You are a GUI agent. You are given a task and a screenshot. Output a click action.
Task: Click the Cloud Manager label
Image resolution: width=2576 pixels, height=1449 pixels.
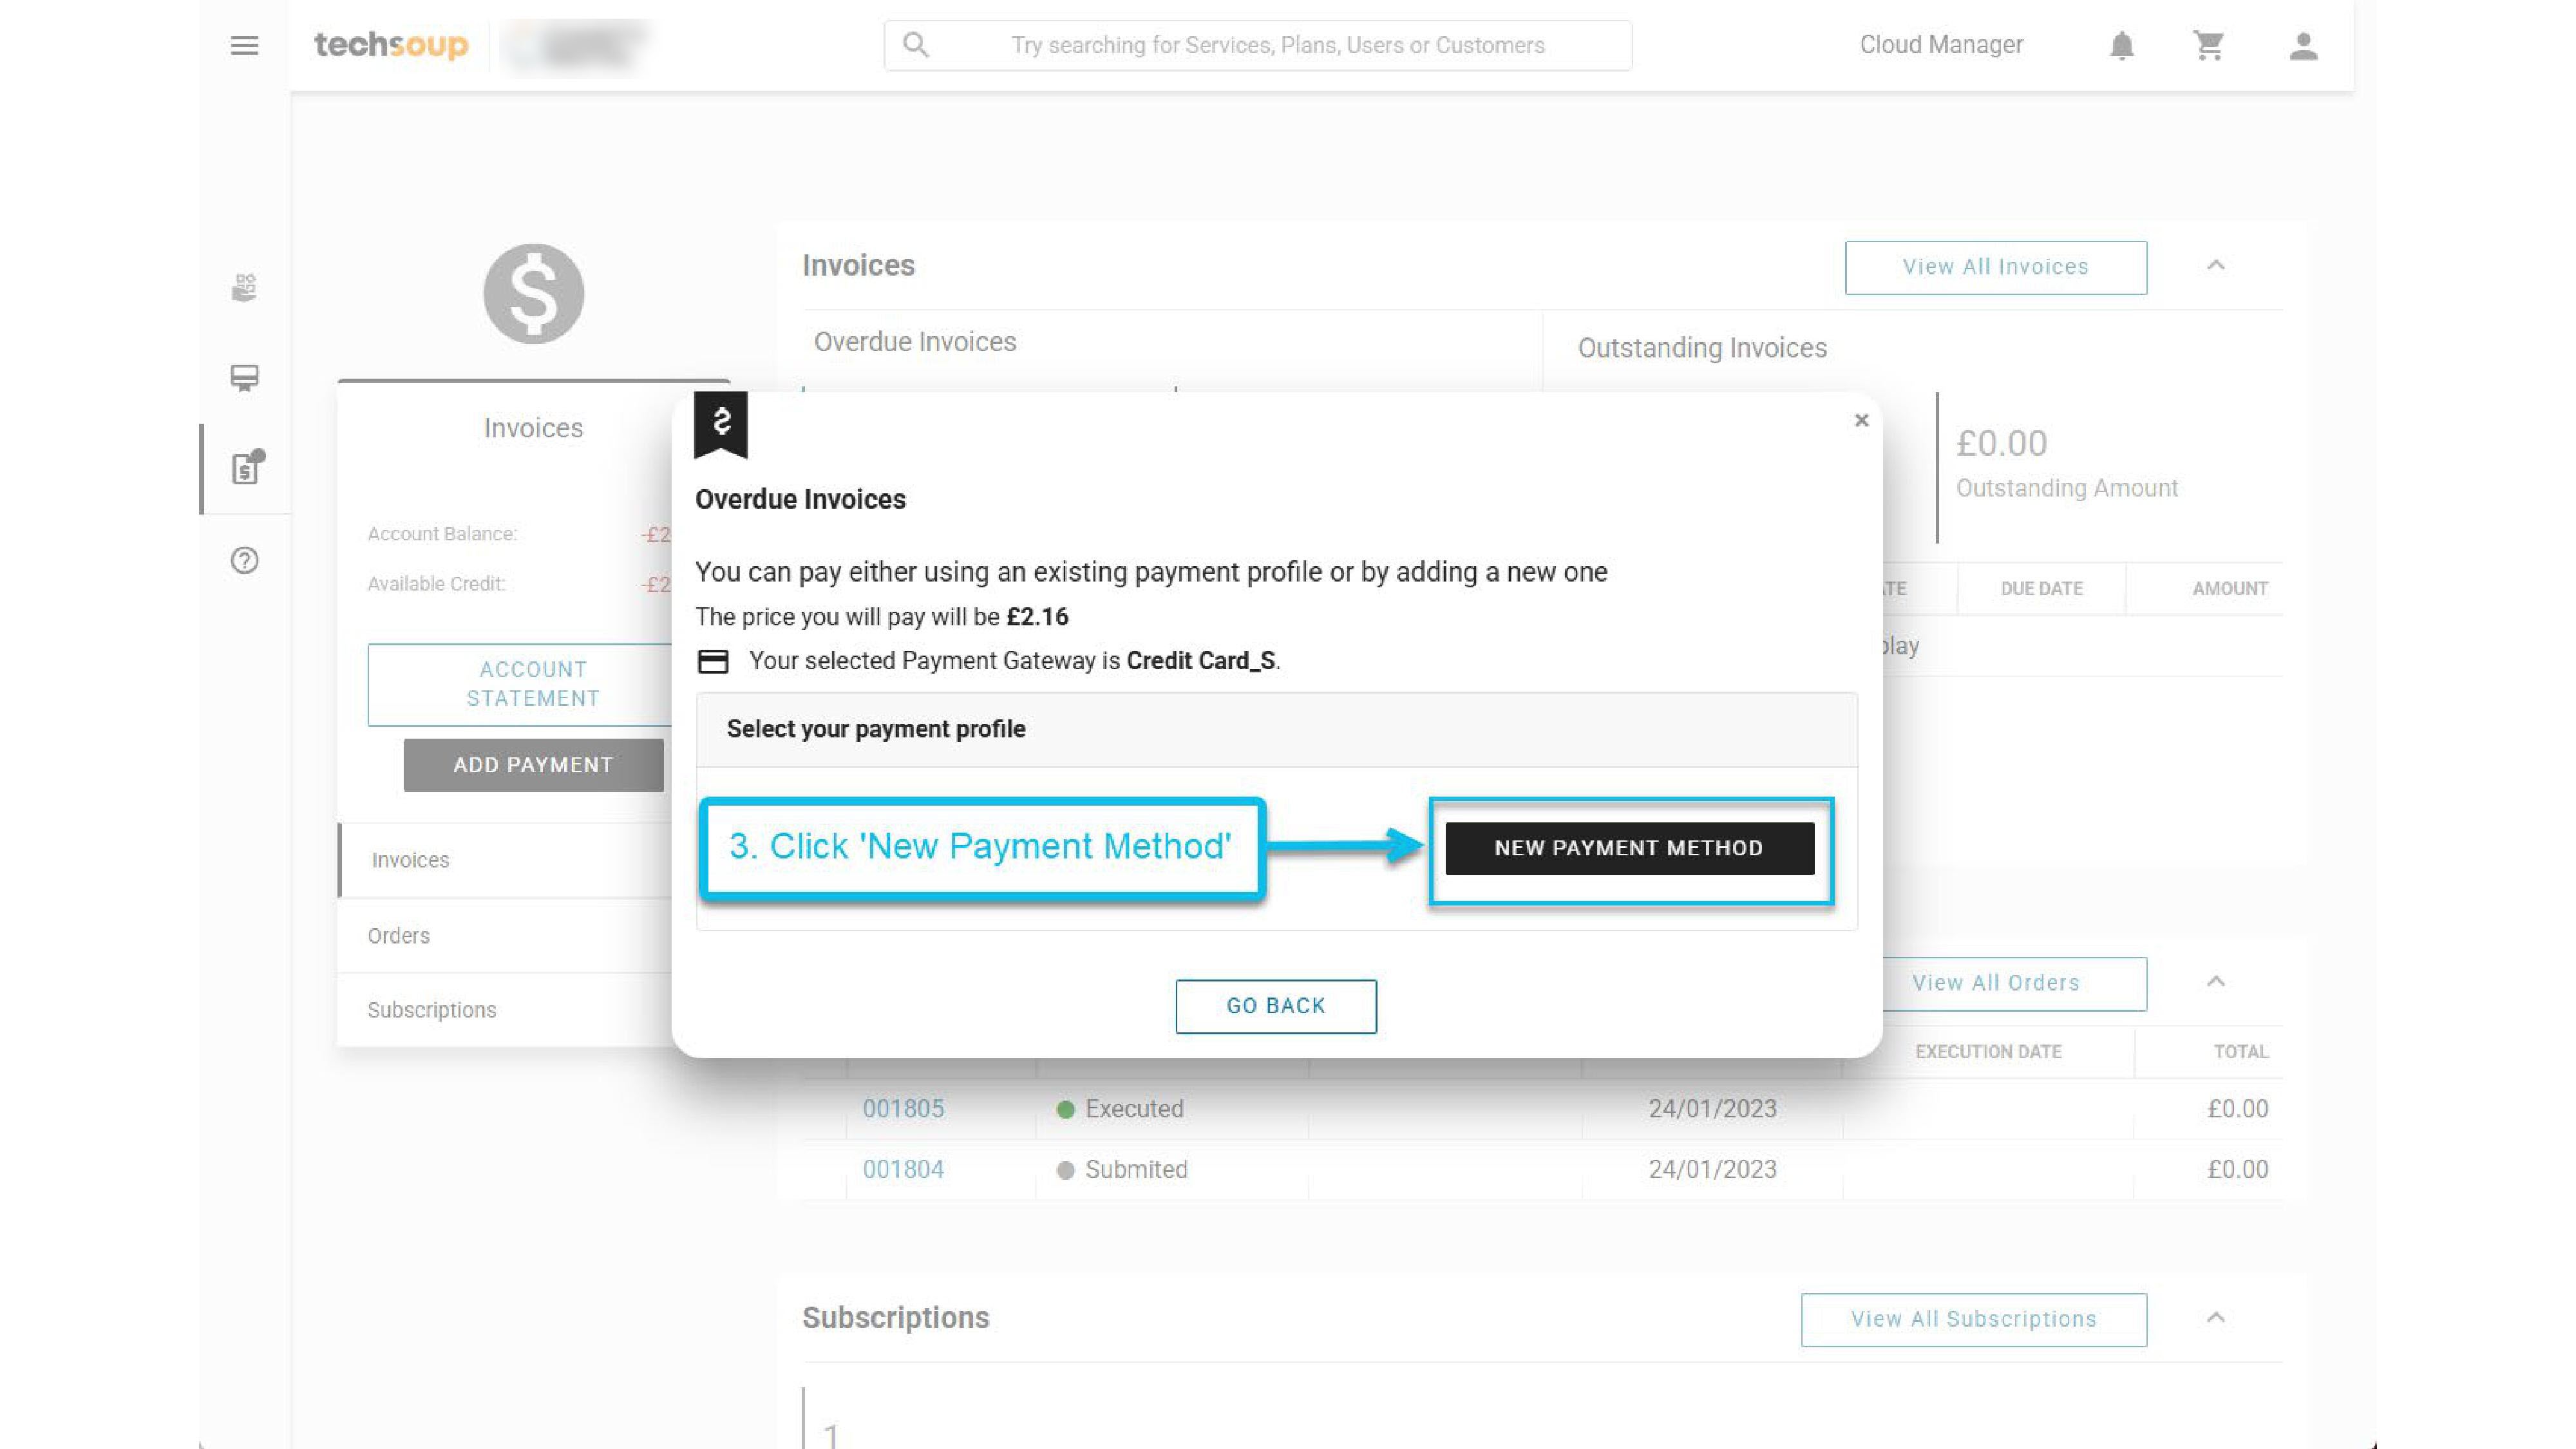pyautogui.click(x=1941, y=45)
